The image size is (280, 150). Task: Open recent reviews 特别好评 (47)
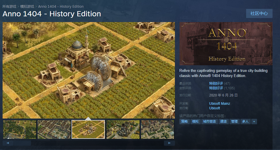[x=219, y=84]
